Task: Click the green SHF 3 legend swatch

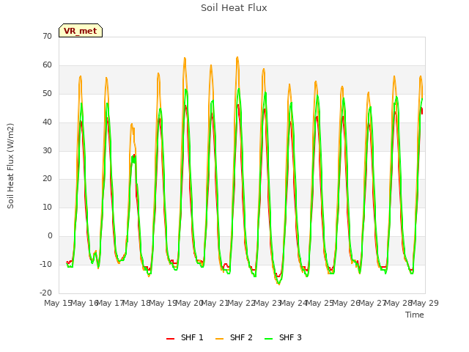Action: [269, 339]
